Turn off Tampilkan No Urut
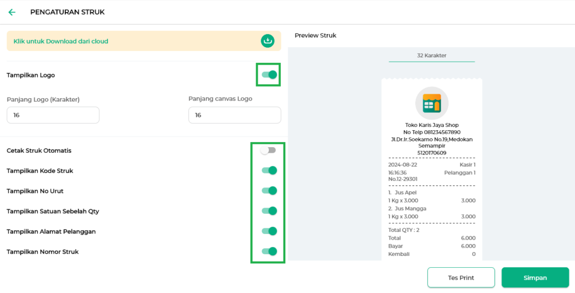This screenshot has width=575, height=293. [x=269, y=191]
